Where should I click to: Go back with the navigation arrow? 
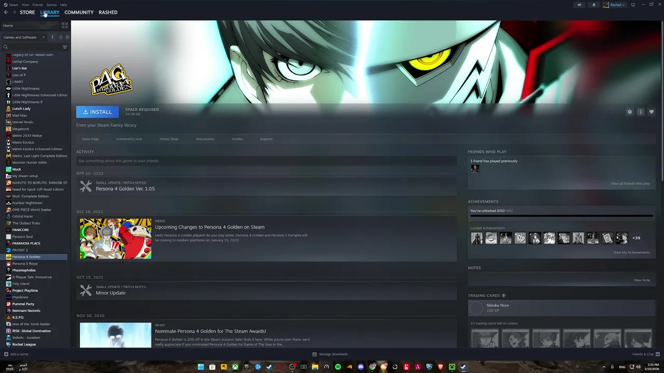tap(6, 12)
